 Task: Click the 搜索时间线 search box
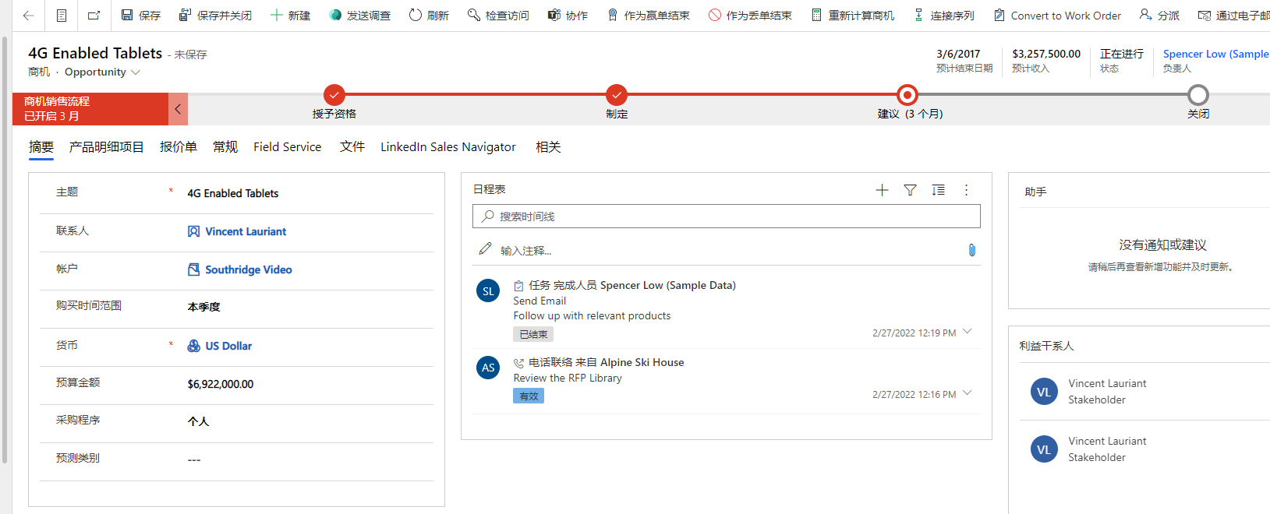tap(727, 217)
